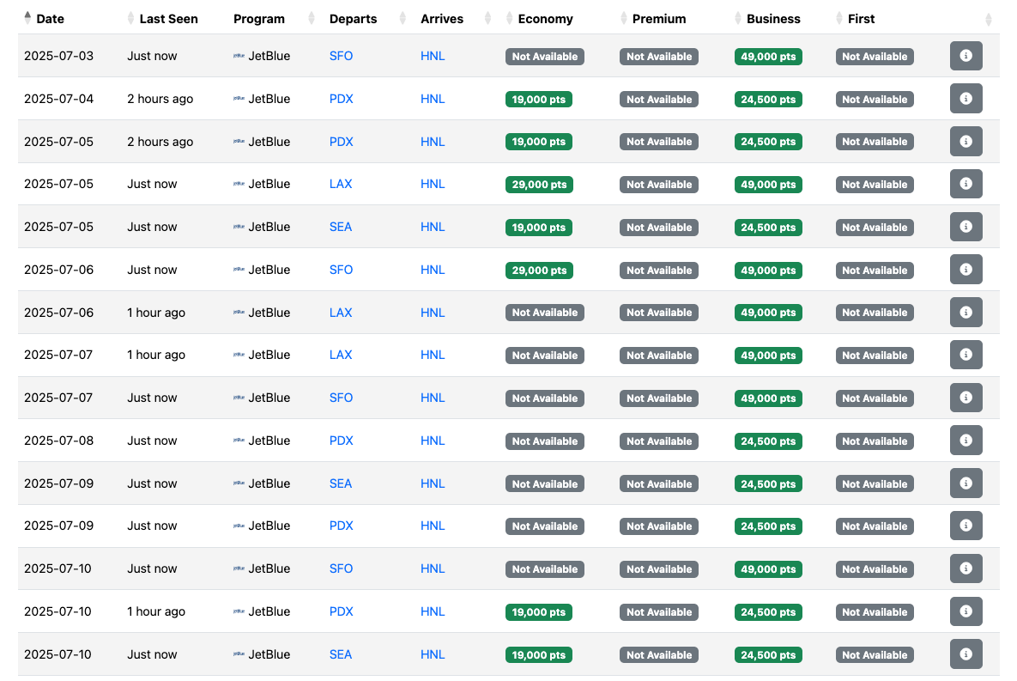Viewport: 1017px width, 681px height.
Task: Open details icon for 2025-07-07 LAX flight
Action: 966,355
